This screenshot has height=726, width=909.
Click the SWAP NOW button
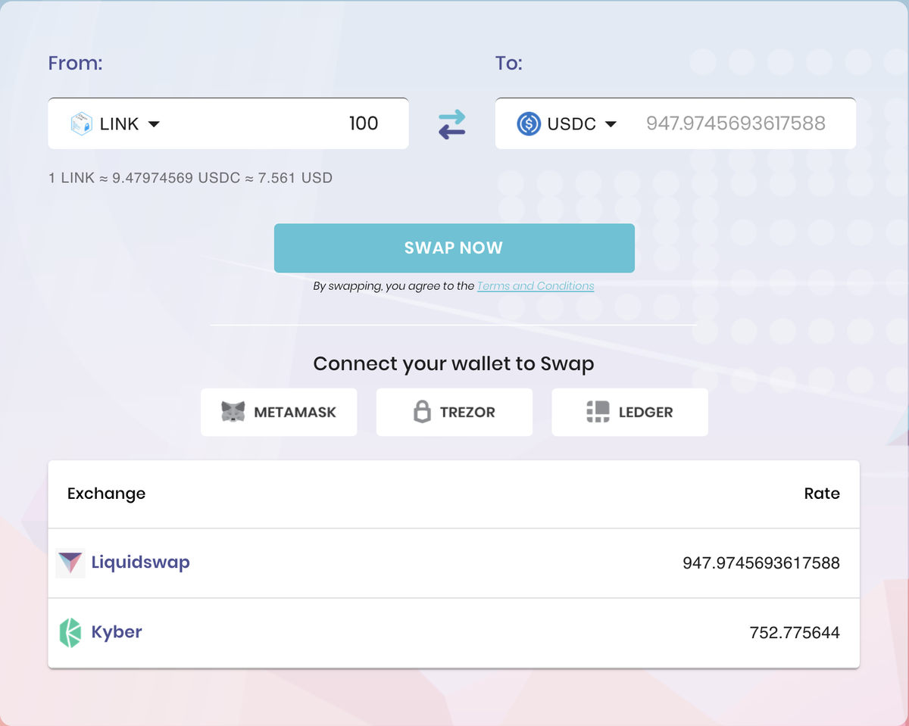pos(454,248)
